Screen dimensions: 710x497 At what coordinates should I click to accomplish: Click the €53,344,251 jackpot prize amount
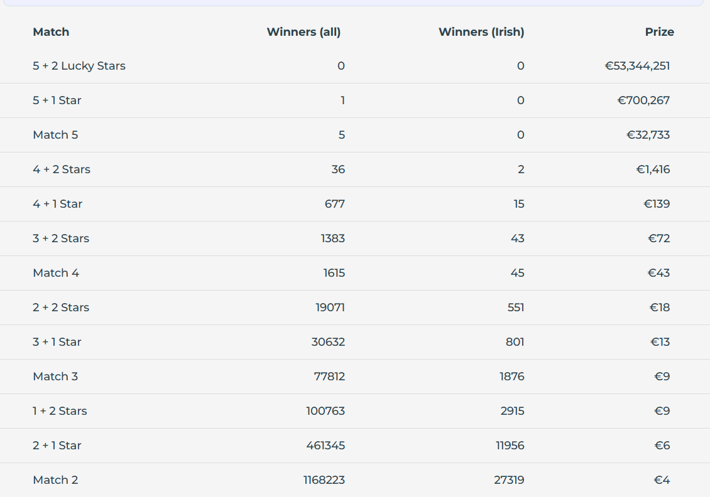coord(637,66)
